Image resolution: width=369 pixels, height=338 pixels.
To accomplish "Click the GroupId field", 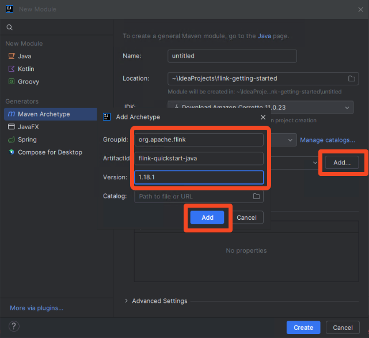I will point(199,140).
